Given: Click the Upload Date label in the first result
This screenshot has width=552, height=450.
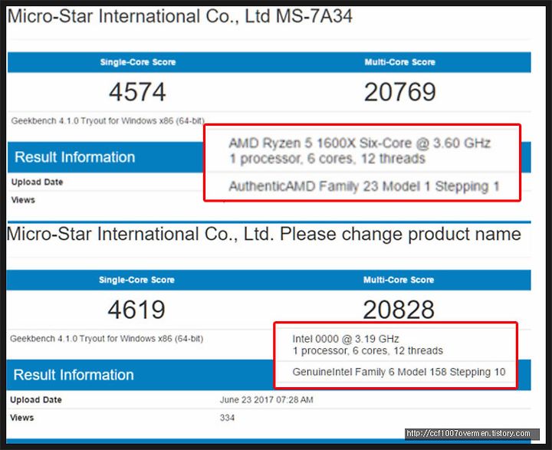Looking at the screenshot, I should [37, 182].
